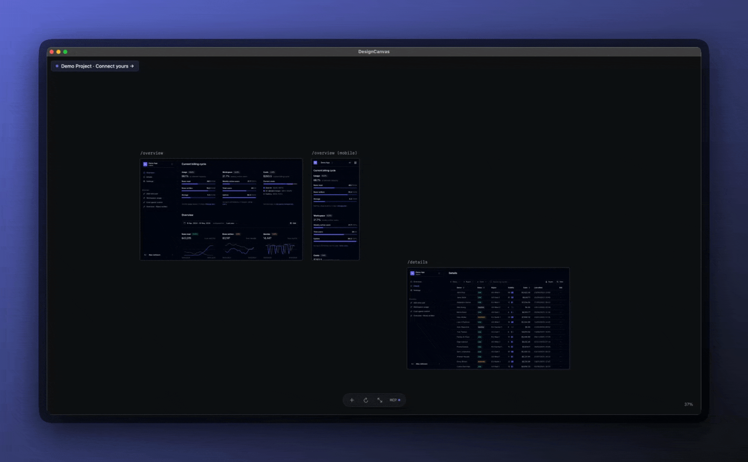Expand the Demo App workspace switcher chevron

click(x=172, y=164)
